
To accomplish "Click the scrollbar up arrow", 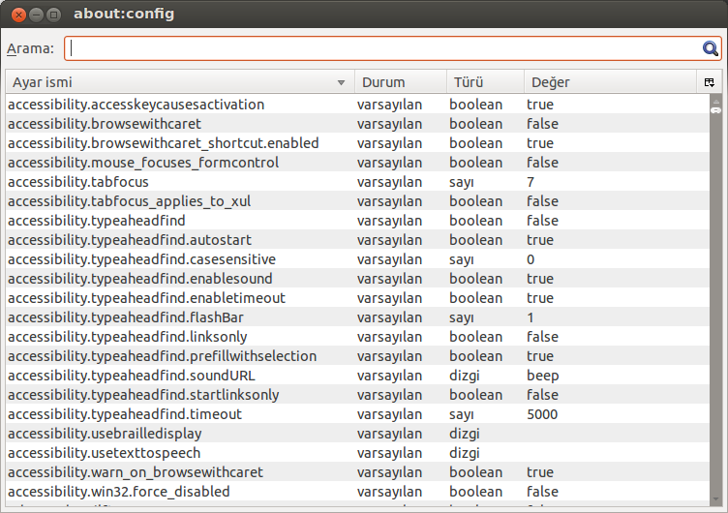I will click(x=715, y=101).
